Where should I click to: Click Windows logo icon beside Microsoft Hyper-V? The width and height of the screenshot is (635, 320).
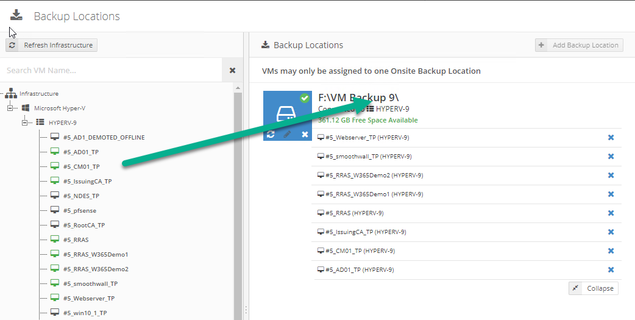coord(26,108)
